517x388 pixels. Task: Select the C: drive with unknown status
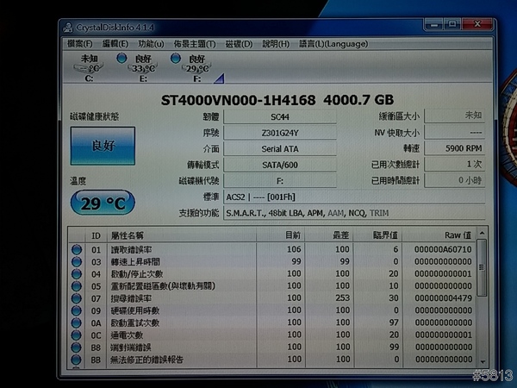[x=88, y=66]
